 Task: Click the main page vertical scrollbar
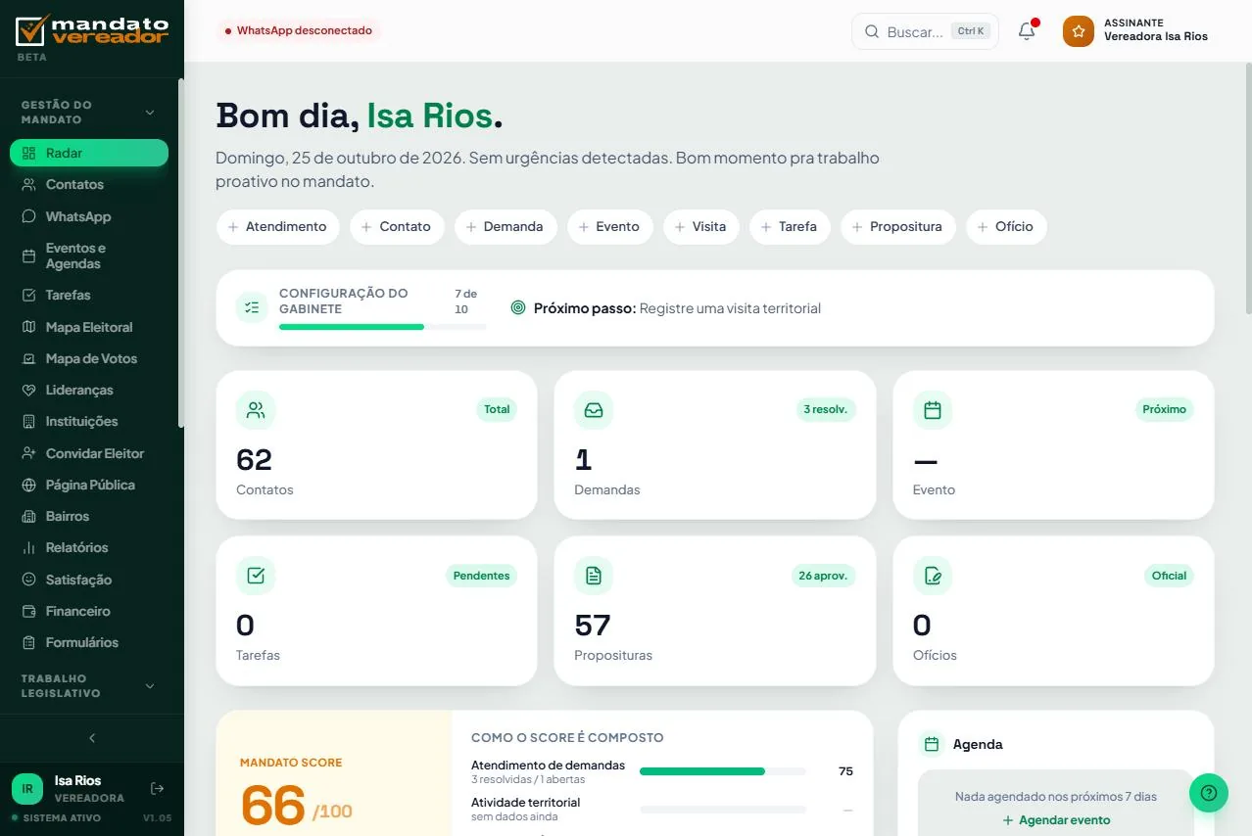1247,191
